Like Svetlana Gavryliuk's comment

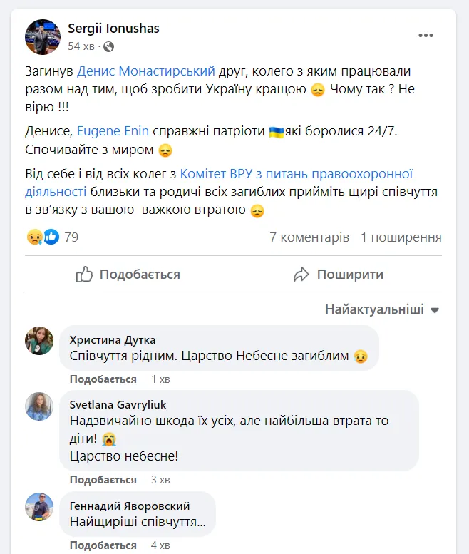point(103,480)
